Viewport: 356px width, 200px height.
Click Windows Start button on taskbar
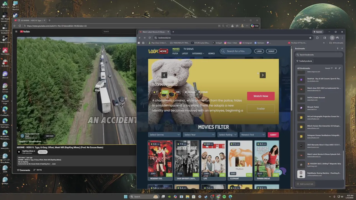126,197
